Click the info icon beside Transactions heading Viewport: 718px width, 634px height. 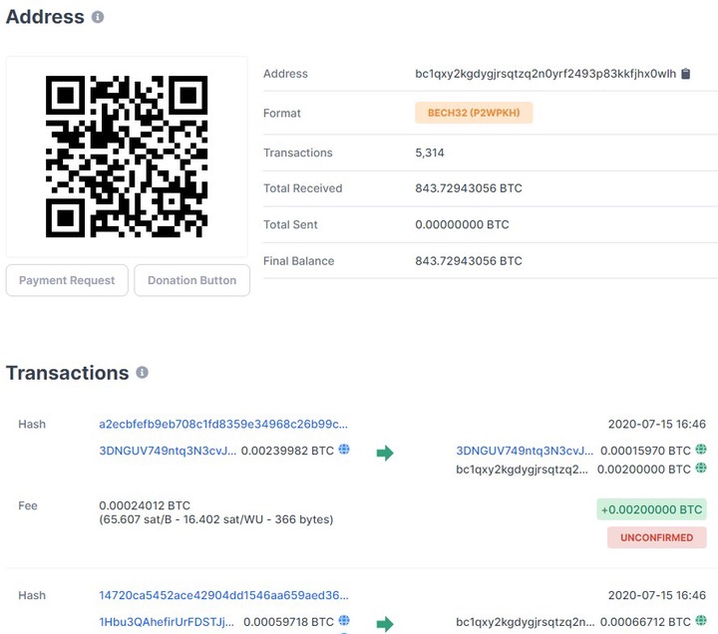pos(142,372)
